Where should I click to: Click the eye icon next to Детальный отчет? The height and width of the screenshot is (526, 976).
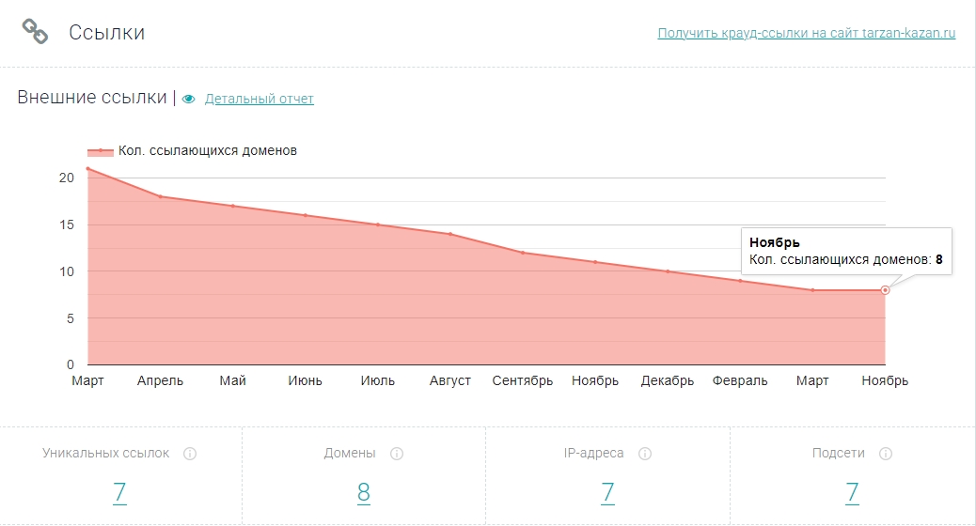click(189, 99)
